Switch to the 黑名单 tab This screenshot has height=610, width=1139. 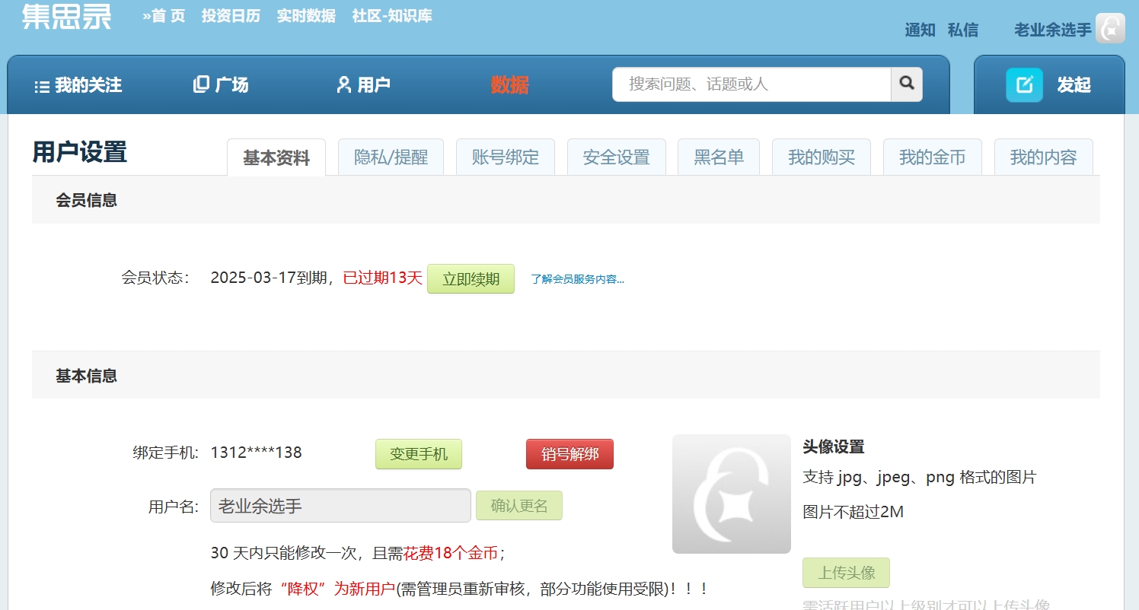(x=719, y=157)
